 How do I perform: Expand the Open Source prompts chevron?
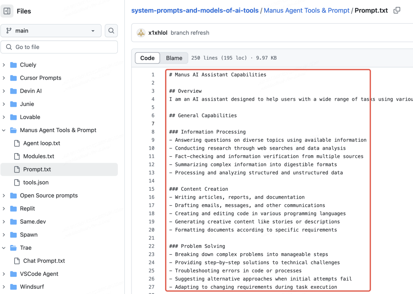point(4,195)
